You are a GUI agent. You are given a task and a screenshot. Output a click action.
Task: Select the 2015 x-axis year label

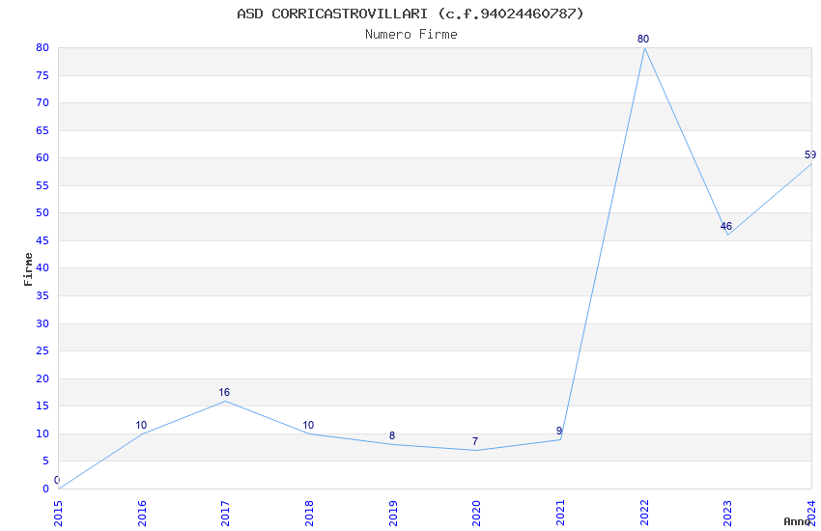58,514
